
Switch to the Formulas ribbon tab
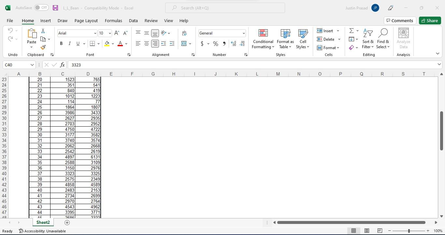coord(113,21)
